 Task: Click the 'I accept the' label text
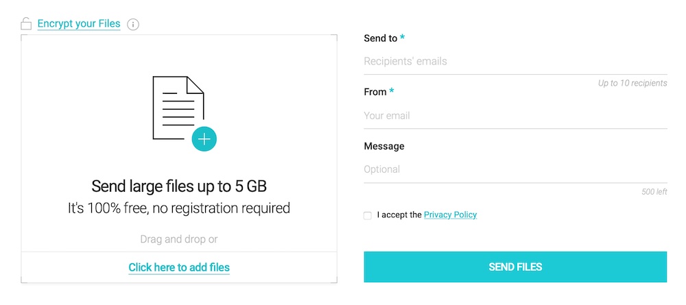click(x=399, y=215)
